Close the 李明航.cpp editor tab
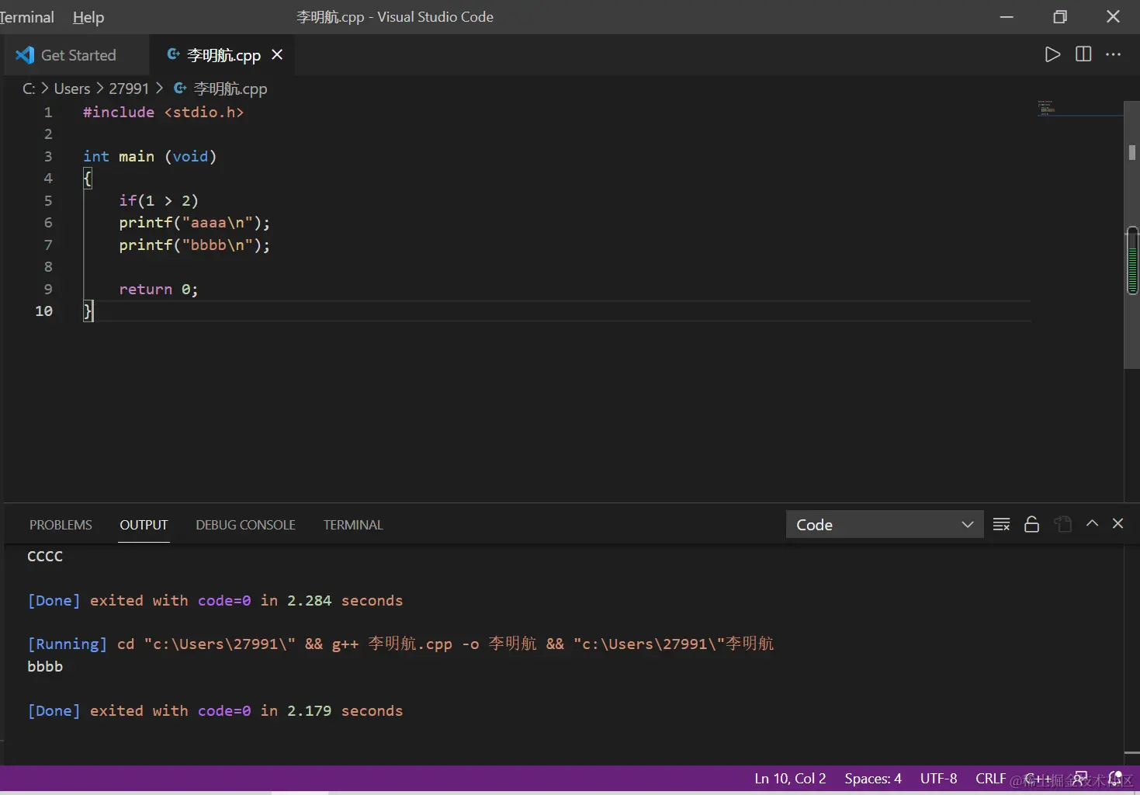Image resolution: width=1140 pixels, height=795 pixels. click(277, 54)
